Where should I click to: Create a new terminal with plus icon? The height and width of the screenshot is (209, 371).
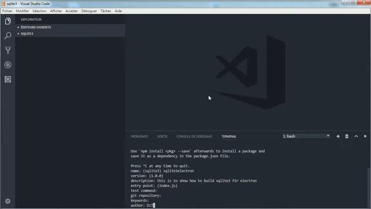click(x=338, y=136)
